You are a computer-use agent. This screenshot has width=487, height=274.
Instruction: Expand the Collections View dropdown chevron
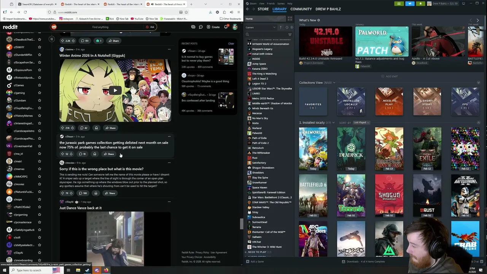point(334,83)
